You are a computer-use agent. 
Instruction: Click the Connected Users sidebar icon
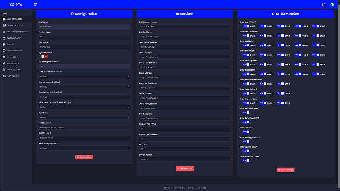4,25
